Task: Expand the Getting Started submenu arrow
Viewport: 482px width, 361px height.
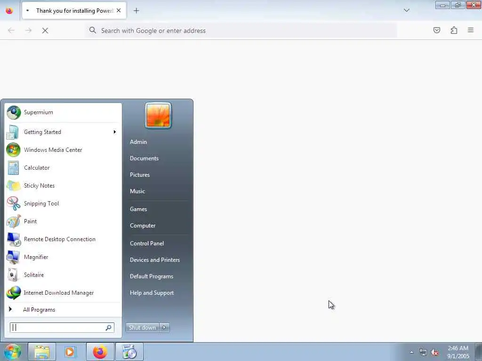Action: click(x=115, y=132)
